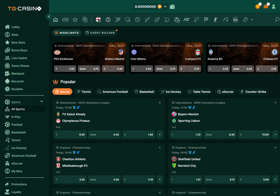This screenshot has width=280, height=196.
Task: Select the soccer ball sport icon
Action: pyautogui.click(x=108, y=20)
